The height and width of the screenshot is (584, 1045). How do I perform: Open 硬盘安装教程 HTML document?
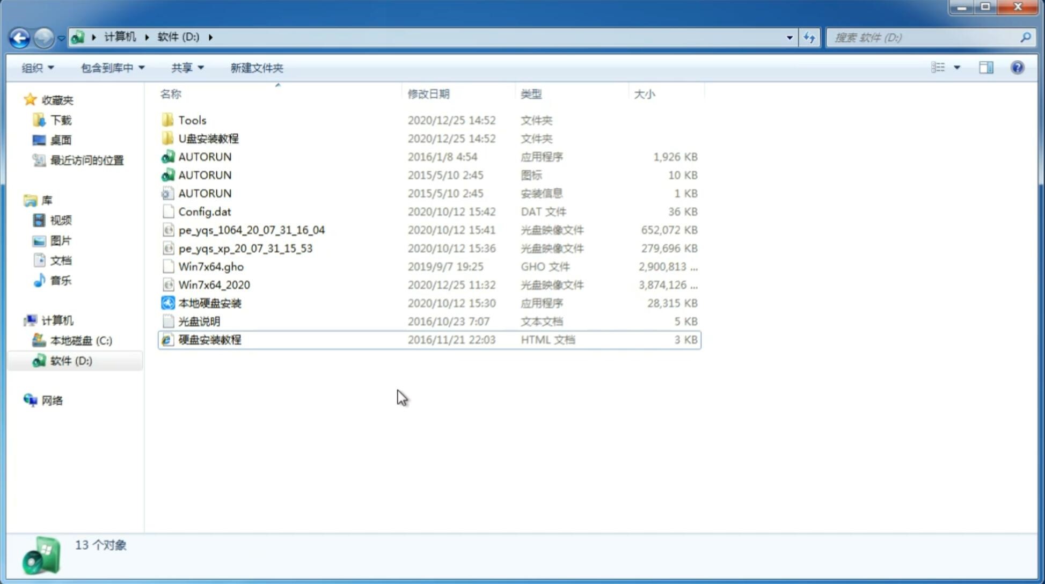[x=209, y=339]
